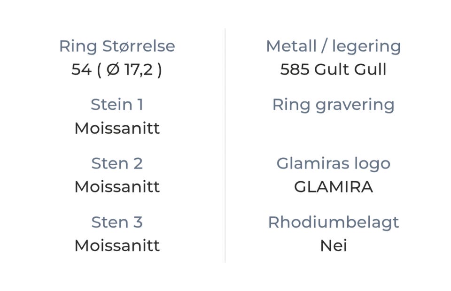
Task: Click the Metall / legering label
Action: (x=333, y=46)
